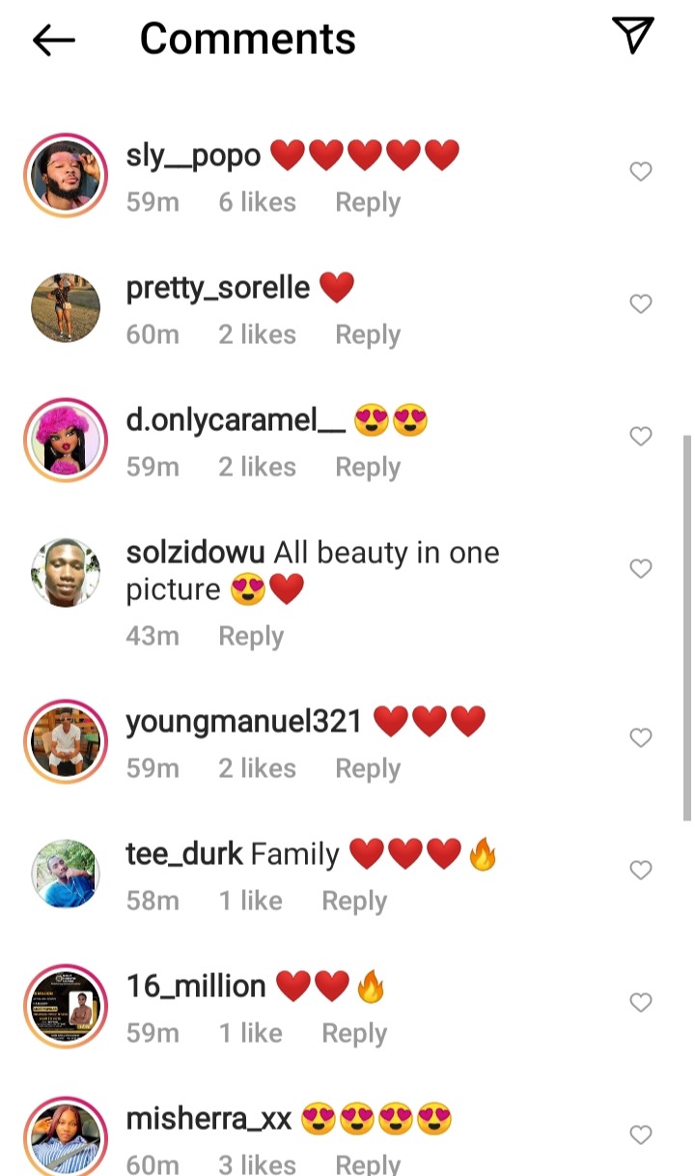This screenshot has height=1176, width=695.
Task: Heart the solzidowu comment
Action: 641,569
